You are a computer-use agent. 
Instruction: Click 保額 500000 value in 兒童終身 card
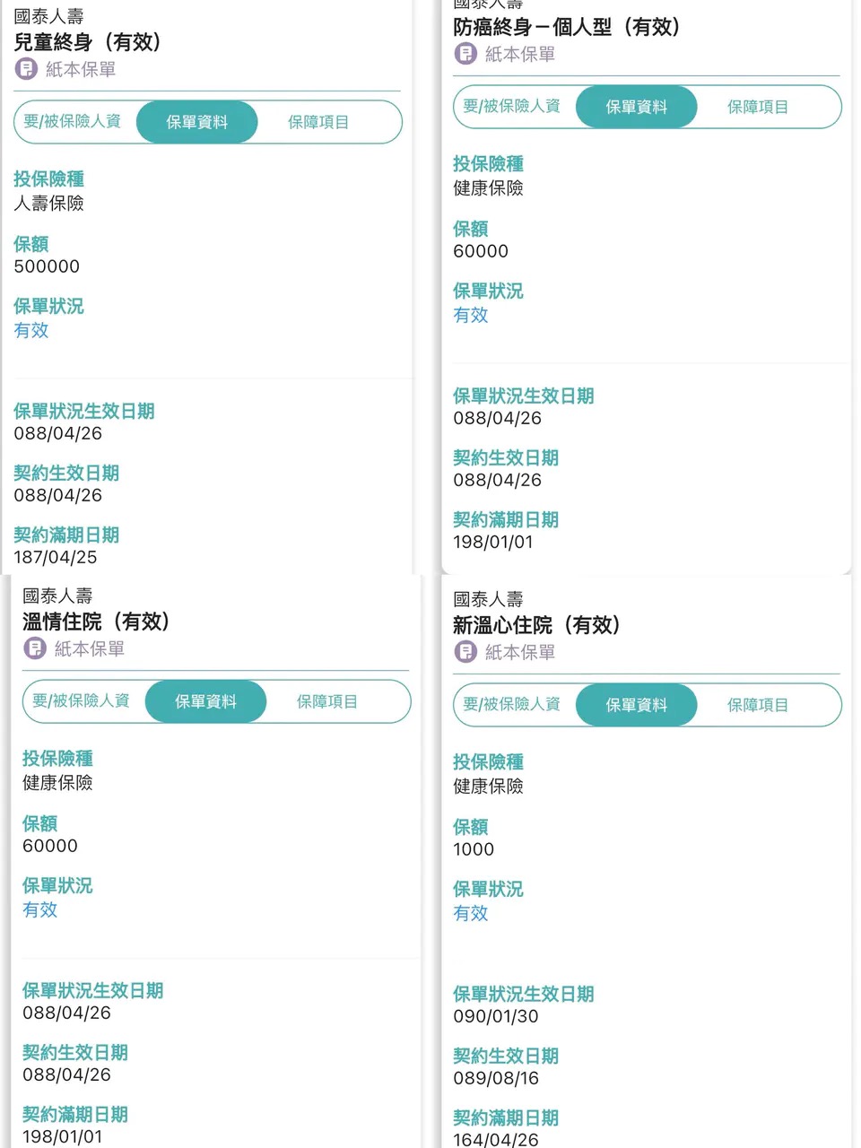(47, 266)
